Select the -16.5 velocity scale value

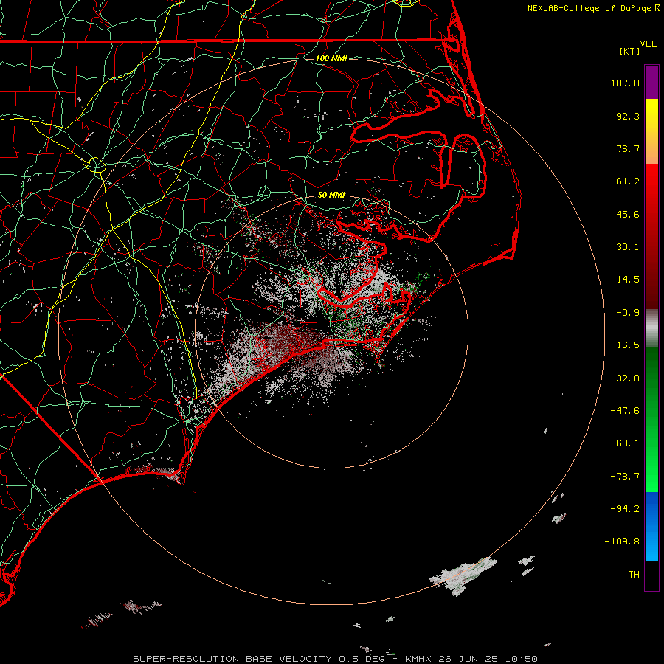[x=625, y=345]
